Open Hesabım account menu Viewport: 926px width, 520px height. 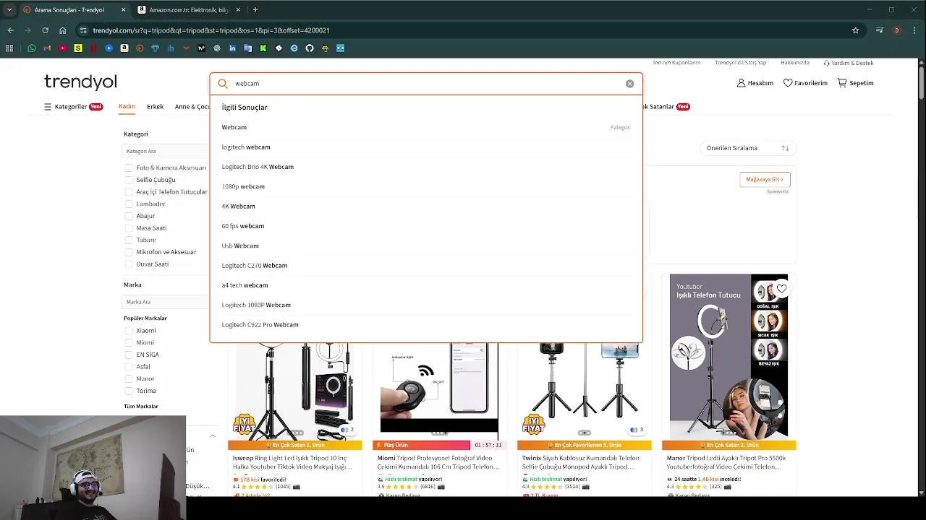pyautogui.click(x=755, y=83)
